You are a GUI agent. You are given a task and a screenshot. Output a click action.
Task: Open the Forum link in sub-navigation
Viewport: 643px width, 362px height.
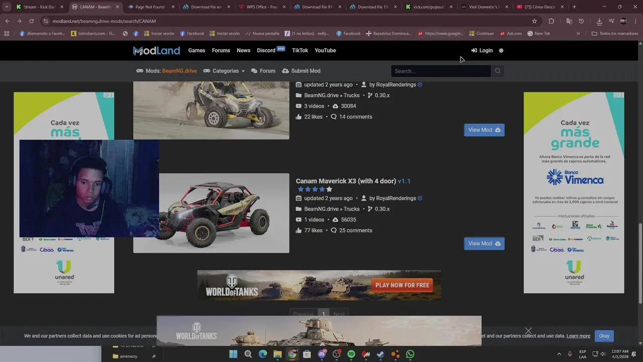coord(263,71)
